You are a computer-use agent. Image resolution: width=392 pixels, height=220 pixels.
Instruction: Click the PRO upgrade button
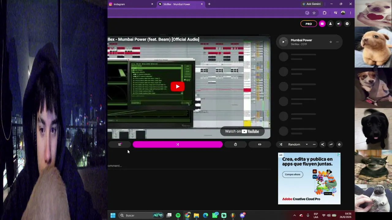click(x=309, y=24)
